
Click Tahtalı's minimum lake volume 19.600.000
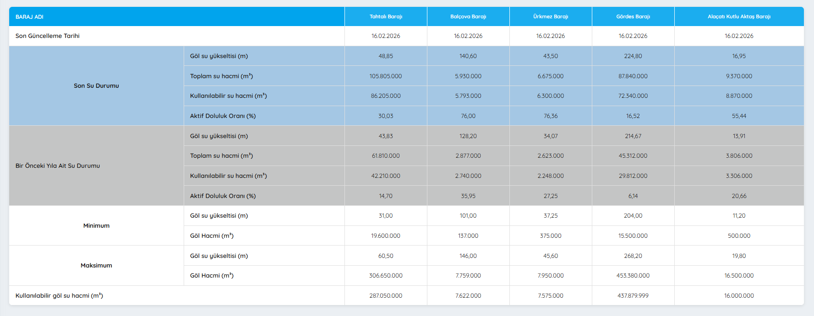coord(386,236)
